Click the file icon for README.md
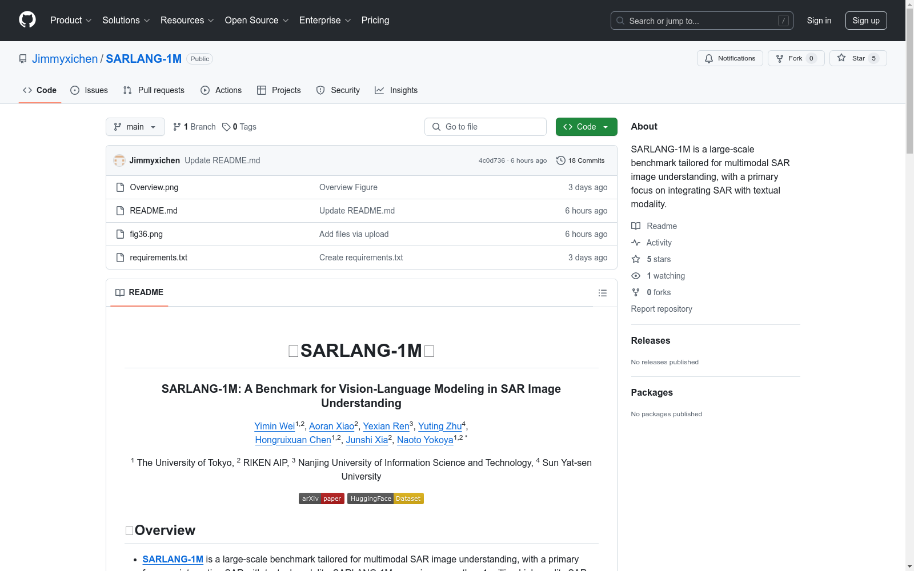Viewport: 914px width, 571px height. [120, 211]
